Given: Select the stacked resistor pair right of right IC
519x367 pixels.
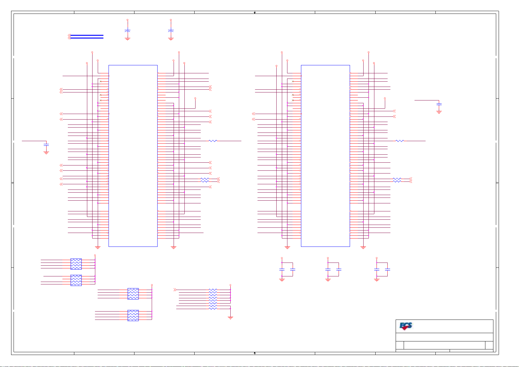Looking at the screenshot, I should coord(397,180).
